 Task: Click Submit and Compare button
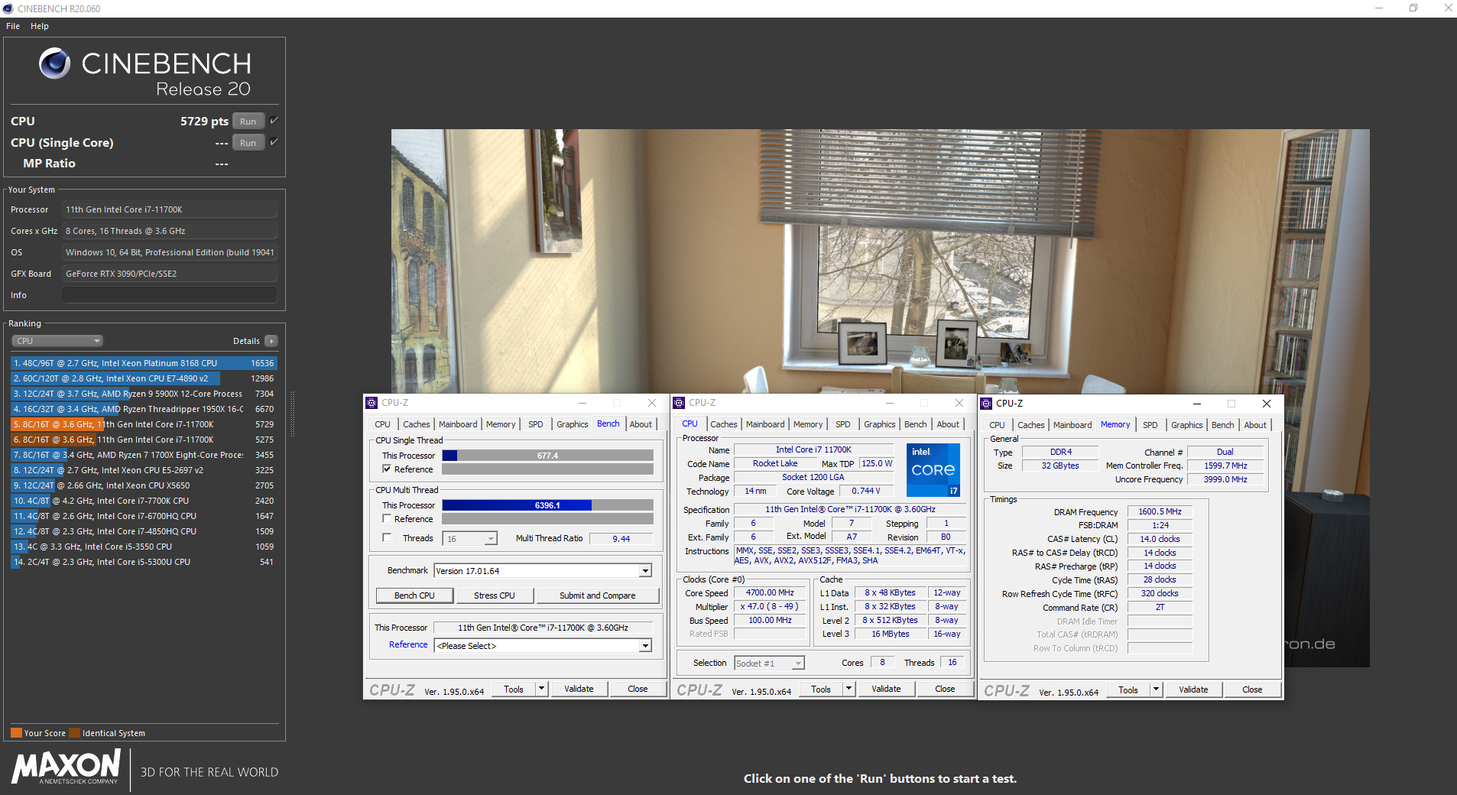[598, 595]
